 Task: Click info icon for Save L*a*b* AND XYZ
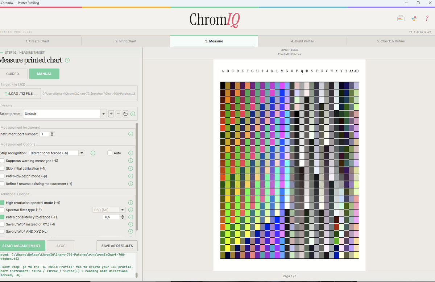tap(130, 231)
